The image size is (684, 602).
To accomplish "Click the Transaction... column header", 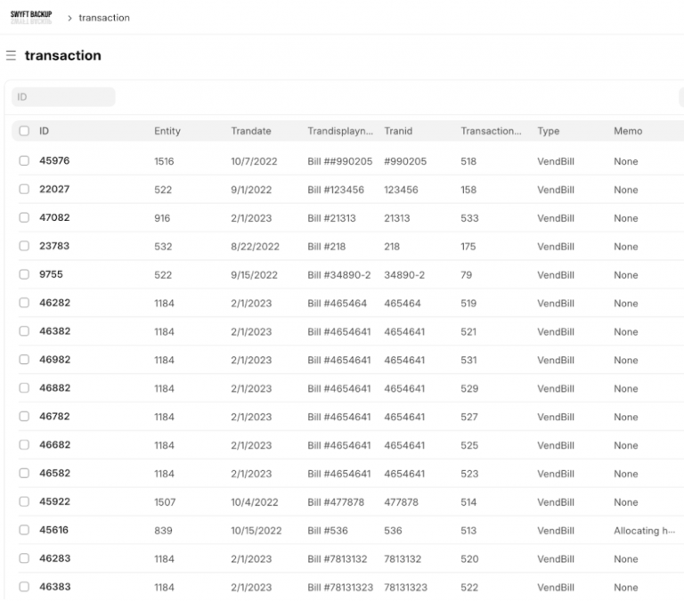I will (x=491, y=131).
